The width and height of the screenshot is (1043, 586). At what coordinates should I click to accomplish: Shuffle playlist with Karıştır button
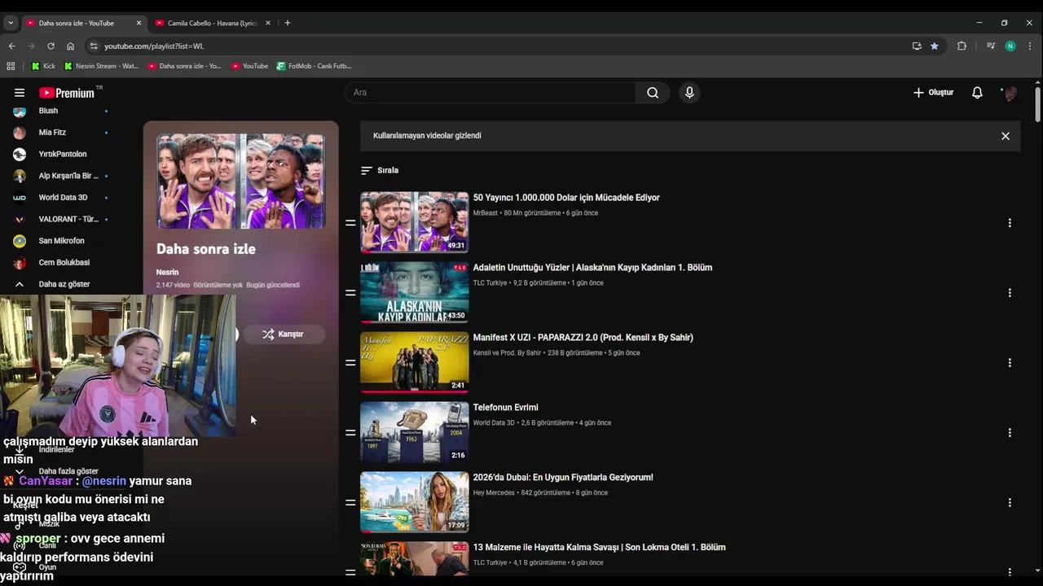coord(283,334)
